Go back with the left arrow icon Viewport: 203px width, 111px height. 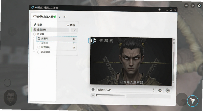(x=60, y=17)
